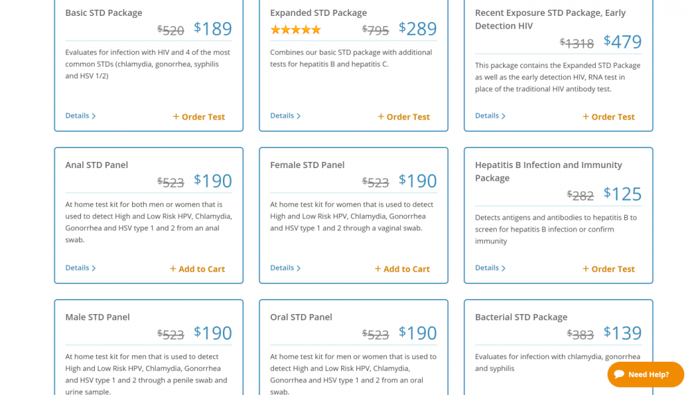692x395 pixels.
Task: Click the $190 price on Male STD Panel
Action: tap(212, 333)
